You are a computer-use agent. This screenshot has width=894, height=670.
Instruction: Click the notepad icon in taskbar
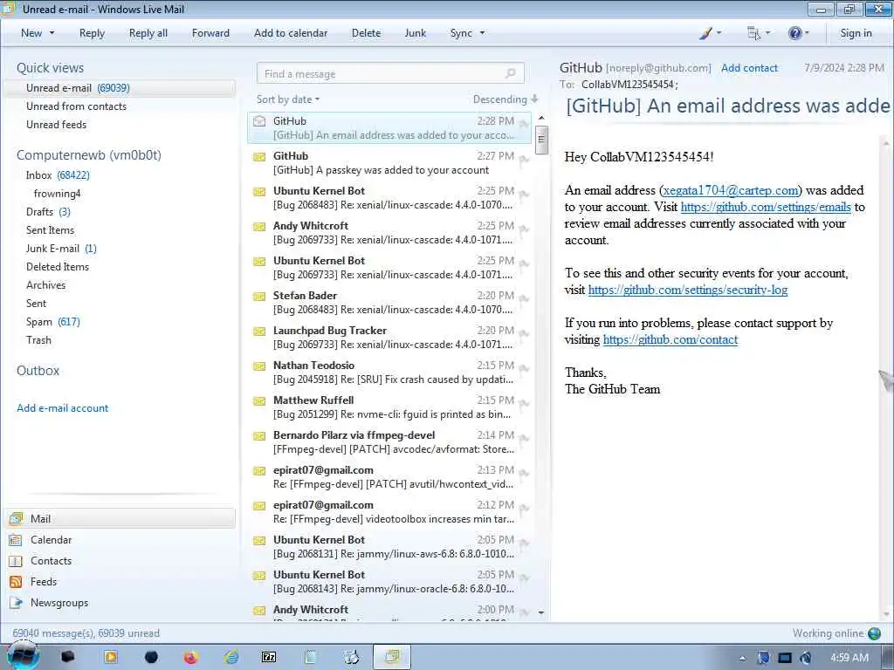point(310,658)
